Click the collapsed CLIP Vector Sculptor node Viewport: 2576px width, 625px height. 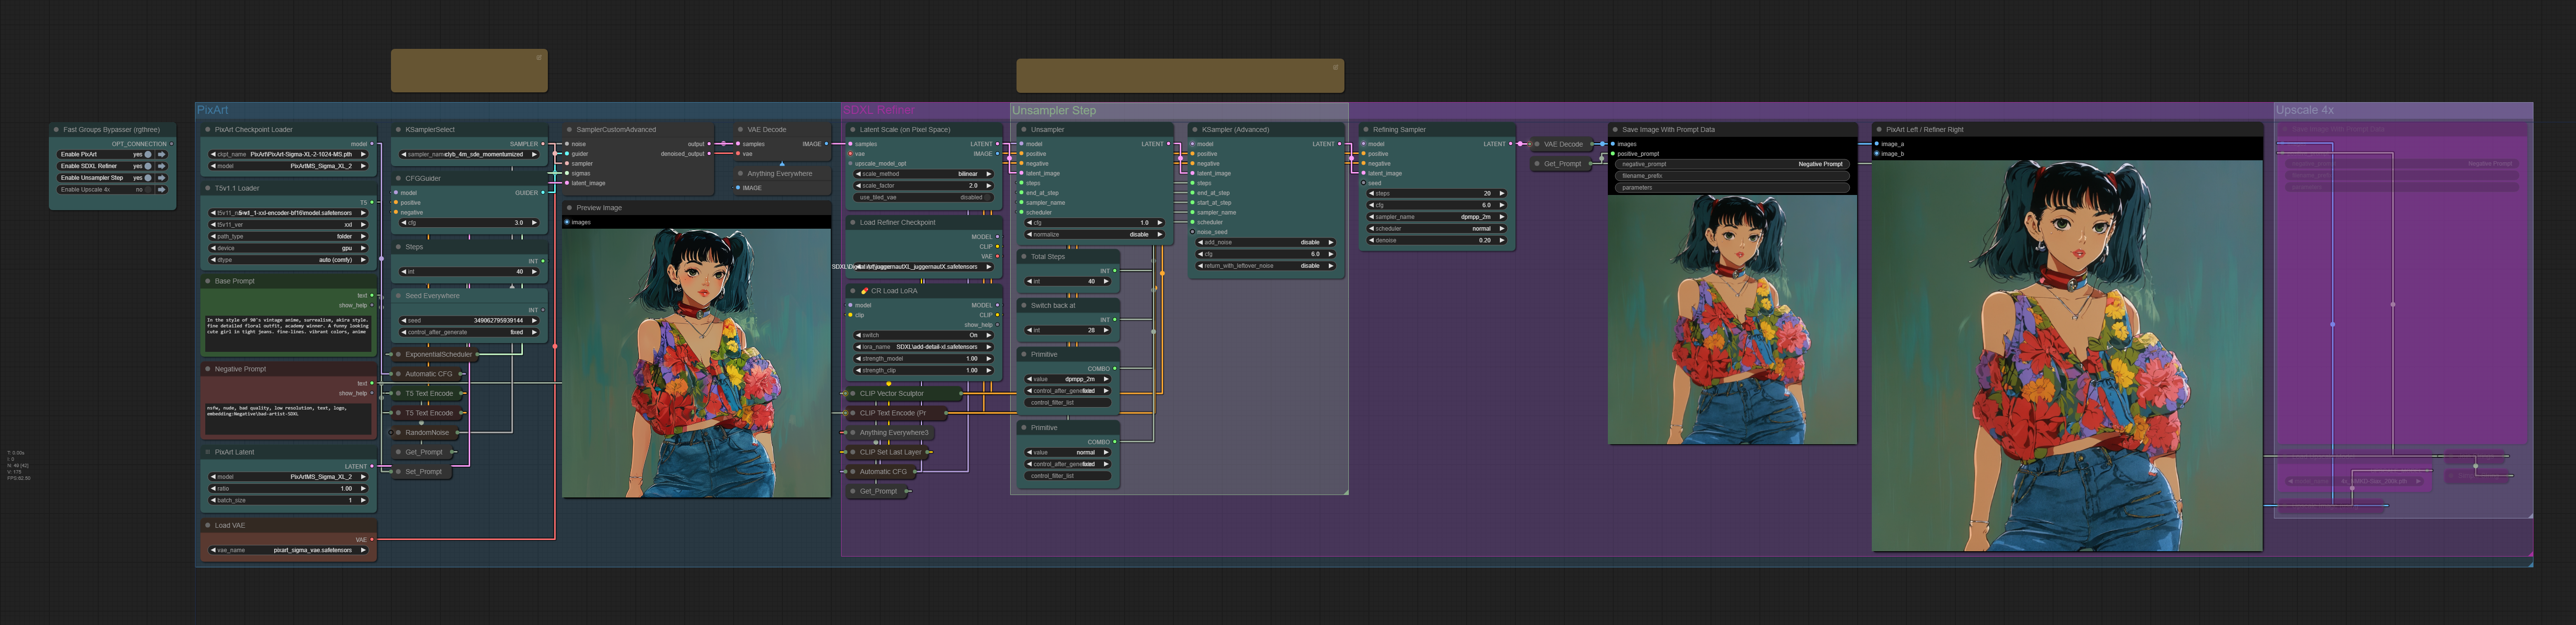pyautogui.click(x=891, y=393)
